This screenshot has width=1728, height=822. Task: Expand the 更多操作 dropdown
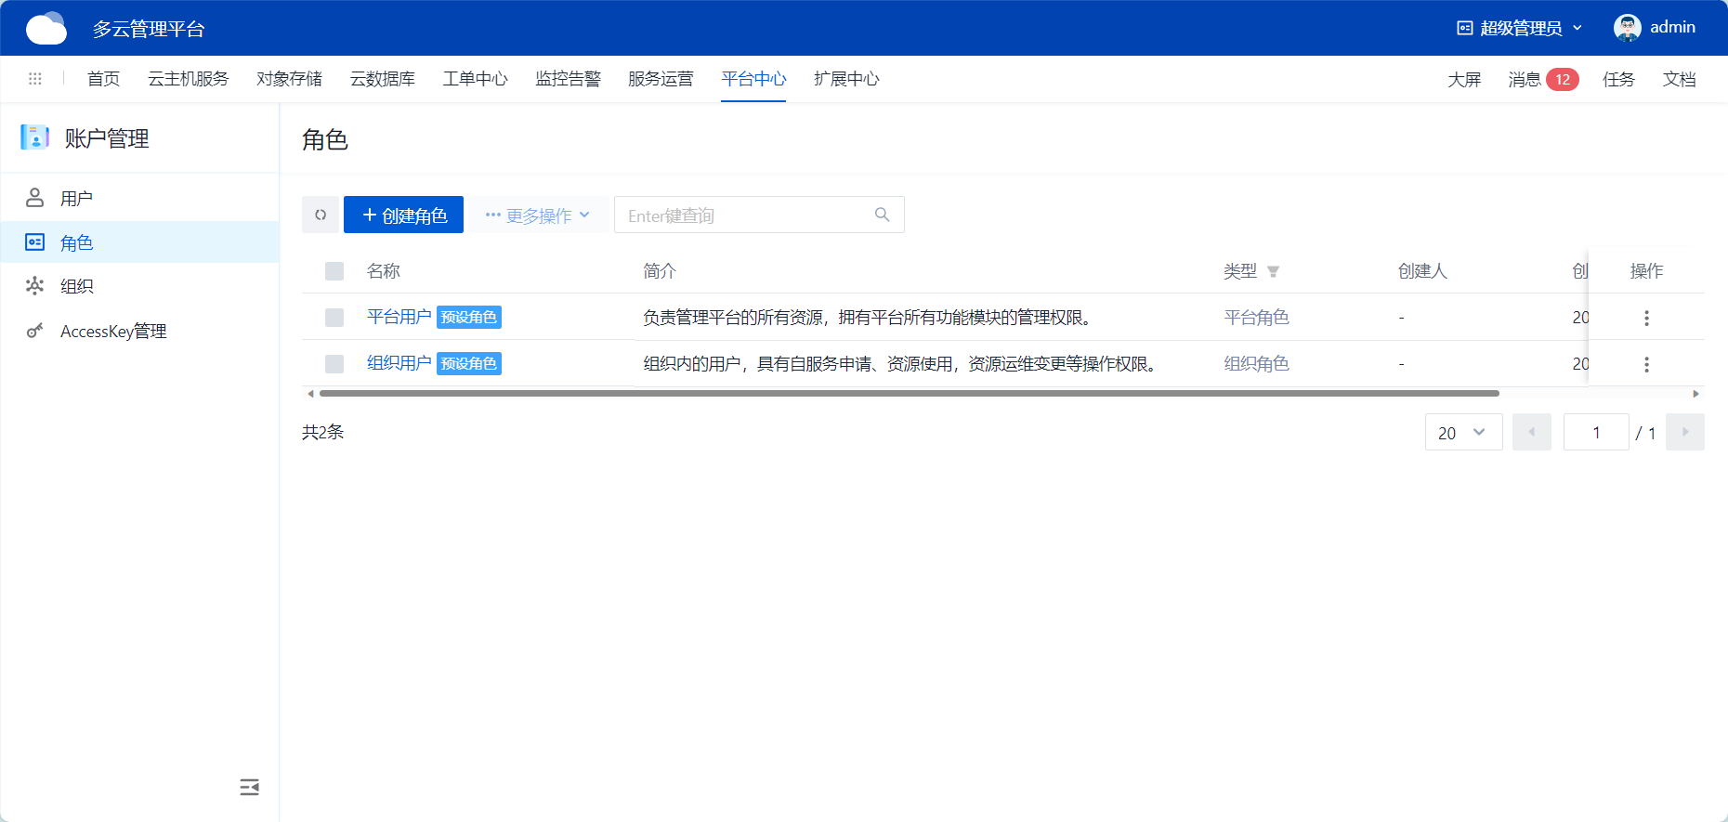538,215
